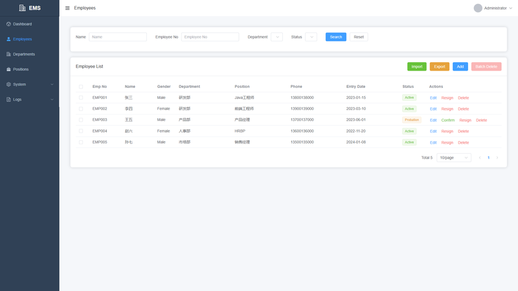Screen dimensions: 518x291
Task: Click Edit for employee EMP004
Action: (x=433, y=131)
